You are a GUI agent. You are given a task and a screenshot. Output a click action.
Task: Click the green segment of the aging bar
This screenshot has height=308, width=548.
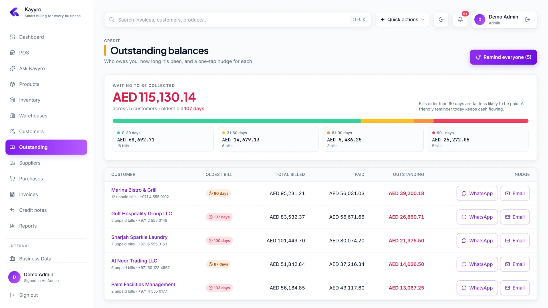(x=237, y=121)
